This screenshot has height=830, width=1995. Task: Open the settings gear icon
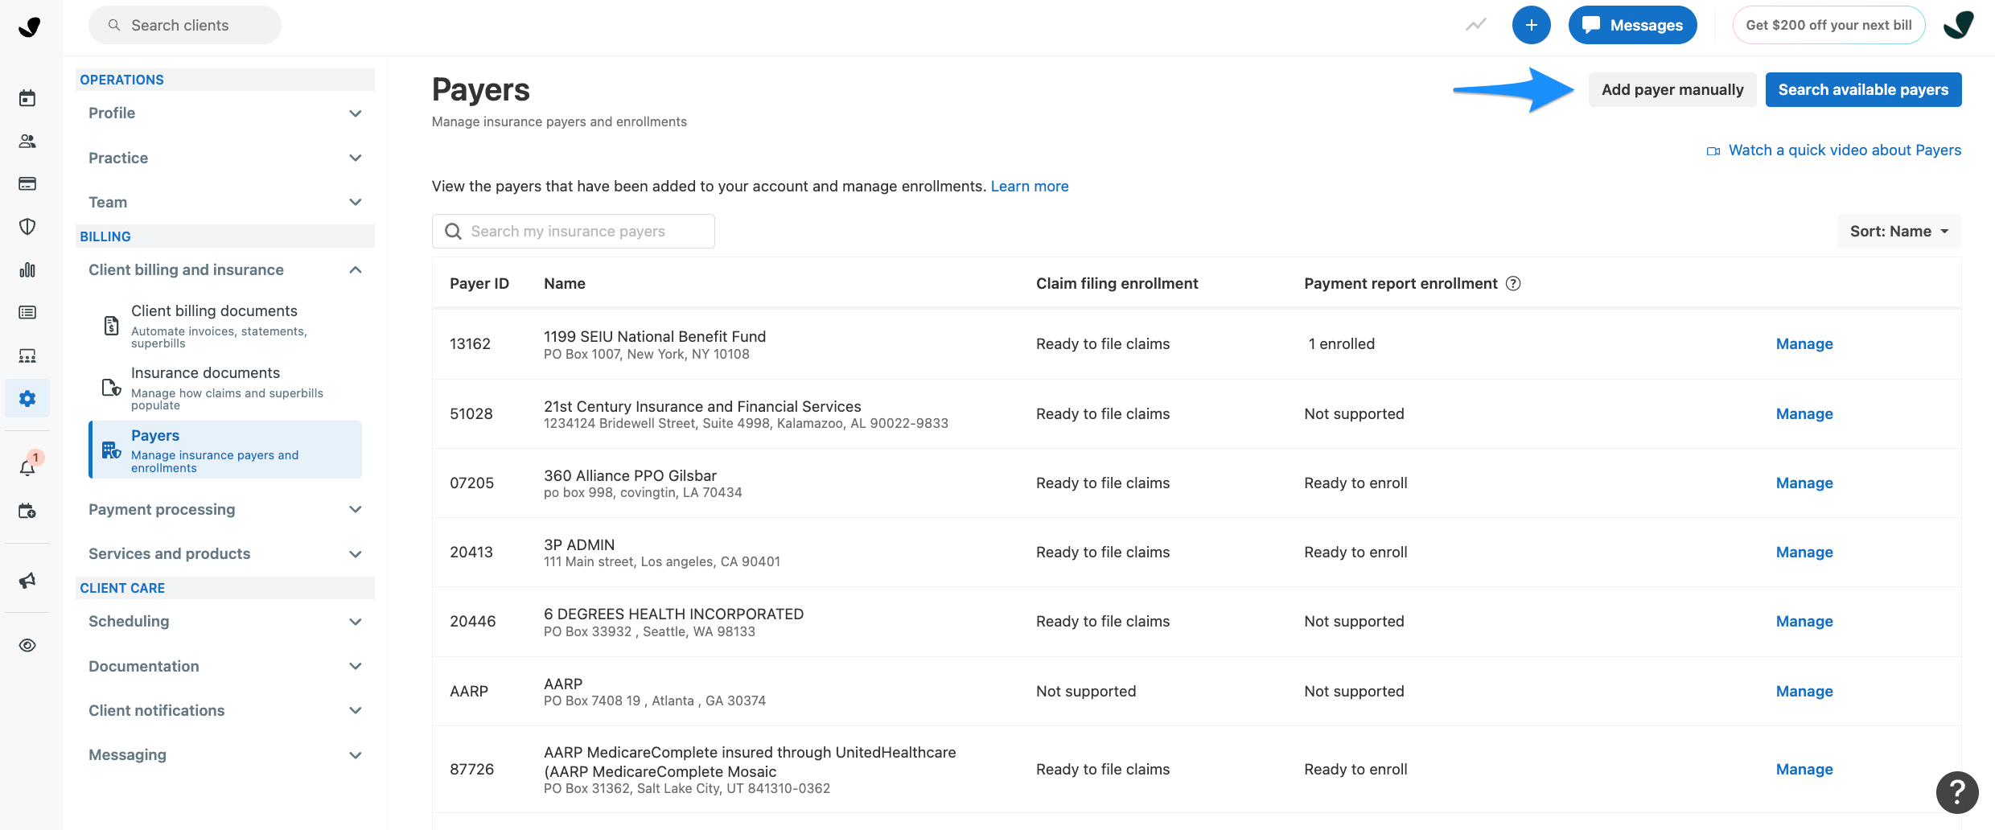pyautogui.click(x=27, y=398)
